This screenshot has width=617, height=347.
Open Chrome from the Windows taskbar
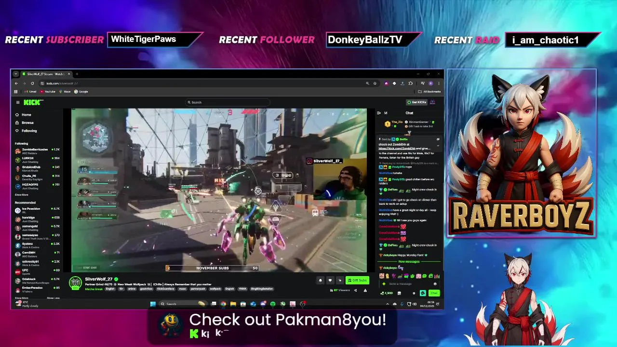223,304
